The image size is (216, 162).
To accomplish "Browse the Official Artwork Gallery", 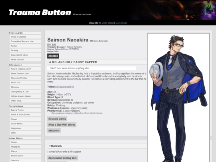I will (x=25, y=96).
